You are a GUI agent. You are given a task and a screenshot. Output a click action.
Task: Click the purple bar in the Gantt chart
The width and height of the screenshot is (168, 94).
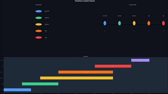tap(140, 60)
